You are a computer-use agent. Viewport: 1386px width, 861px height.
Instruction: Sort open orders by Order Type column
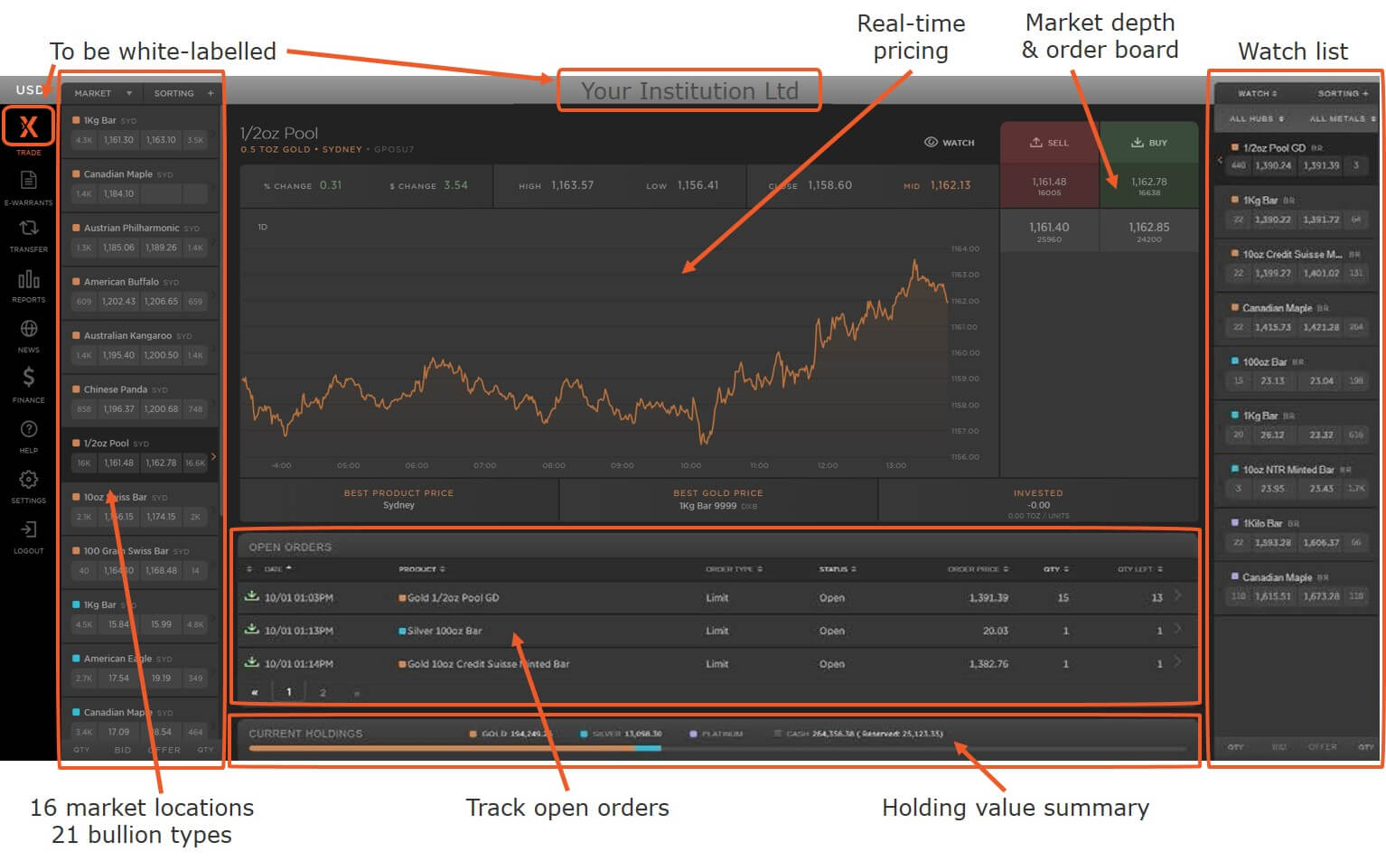pos(734,569)
